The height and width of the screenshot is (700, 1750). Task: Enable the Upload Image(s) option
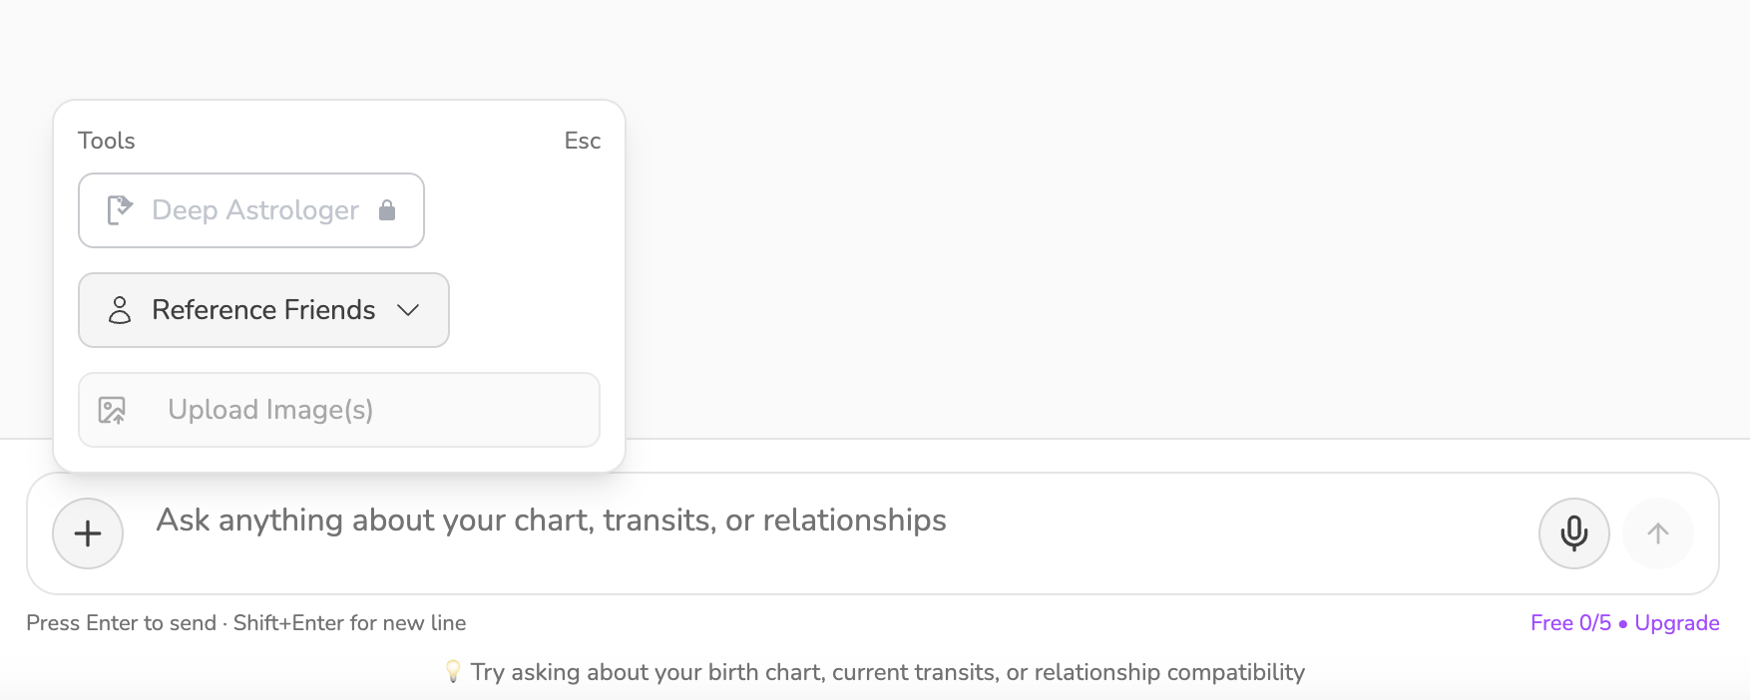tap(338, 410)
